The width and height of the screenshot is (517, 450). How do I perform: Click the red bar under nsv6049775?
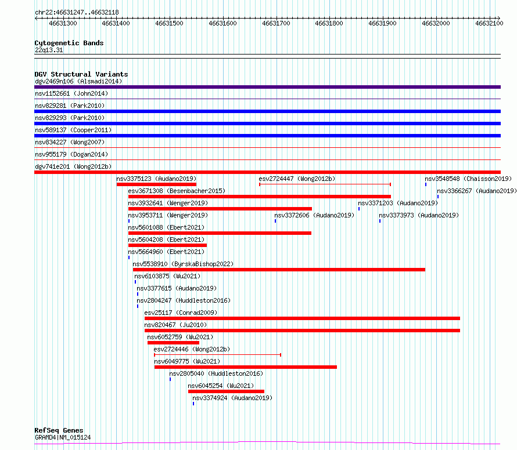pos(246,367)
